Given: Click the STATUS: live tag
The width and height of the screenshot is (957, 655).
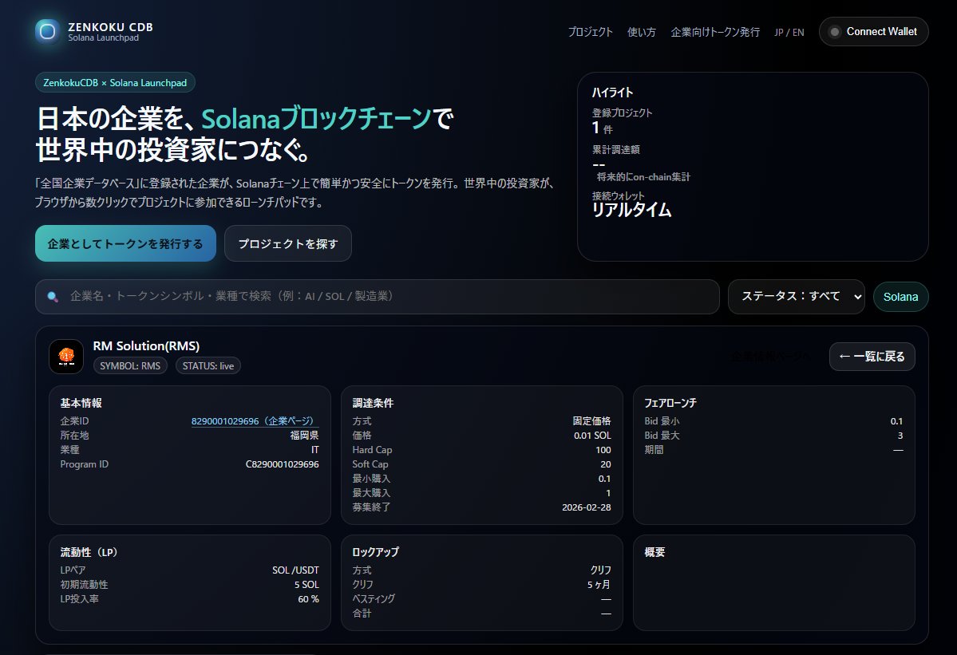Looking at the screenshot, I should click(208, 366).
